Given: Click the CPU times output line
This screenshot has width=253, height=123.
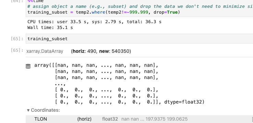Looking at the screenshot, I should 94,22.
